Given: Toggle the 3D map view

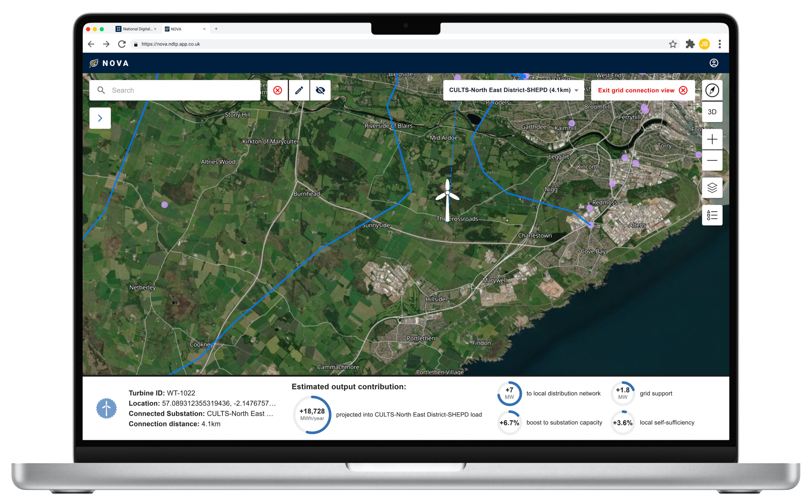Looking at the screenshot, I should click(x=712, y=112).
